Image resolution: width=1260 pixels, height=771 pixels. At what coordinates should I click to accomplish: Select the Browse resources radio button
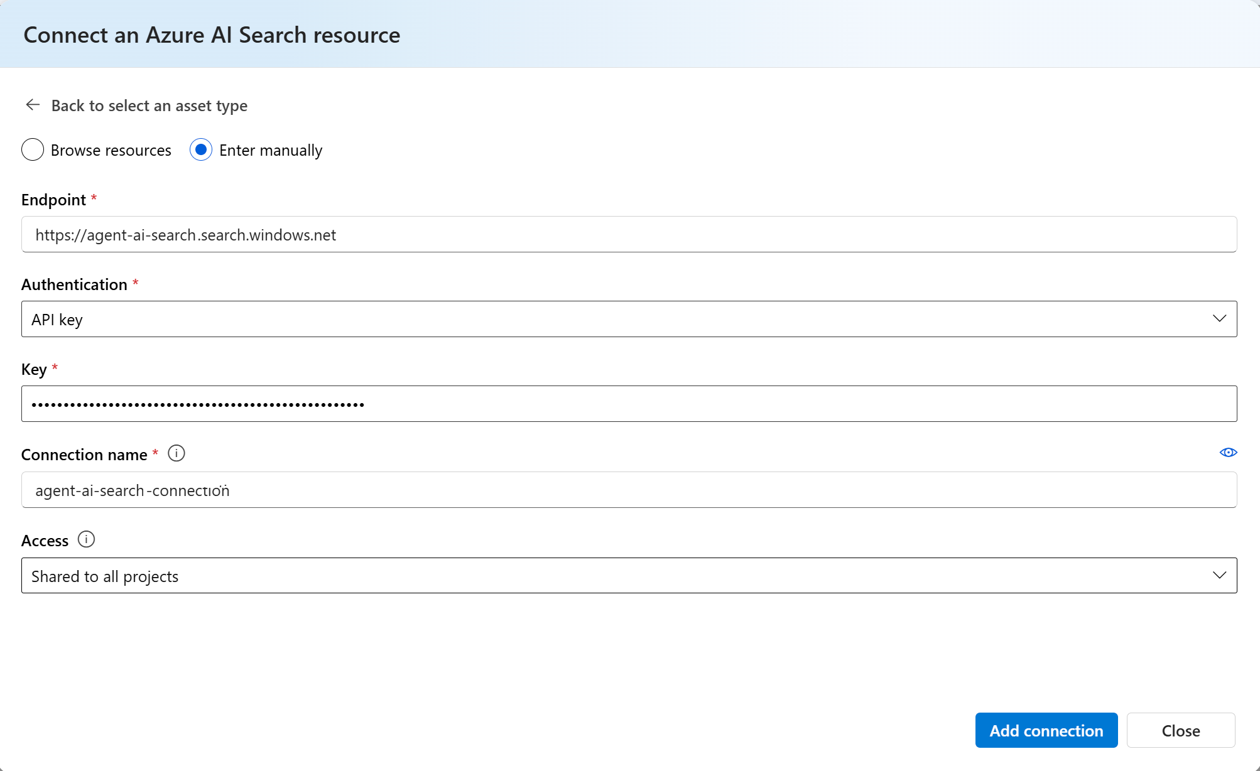(32, 150)
